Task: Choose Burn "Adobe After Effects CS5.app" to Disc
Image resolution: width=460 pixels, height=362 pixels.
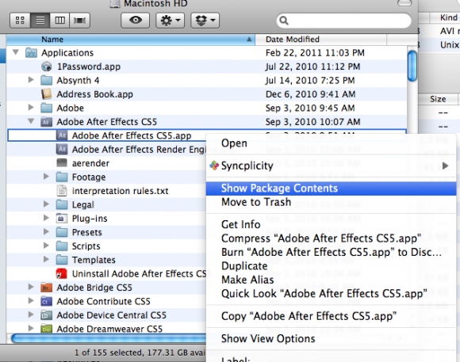Action: [332, 252]
